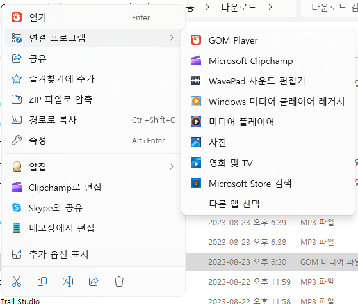This screenshot has height=304, width=358.
Task: Select file row dated 2023-08-22 오후 11:58
Action: pyautogui.click(x=272, y=301)
